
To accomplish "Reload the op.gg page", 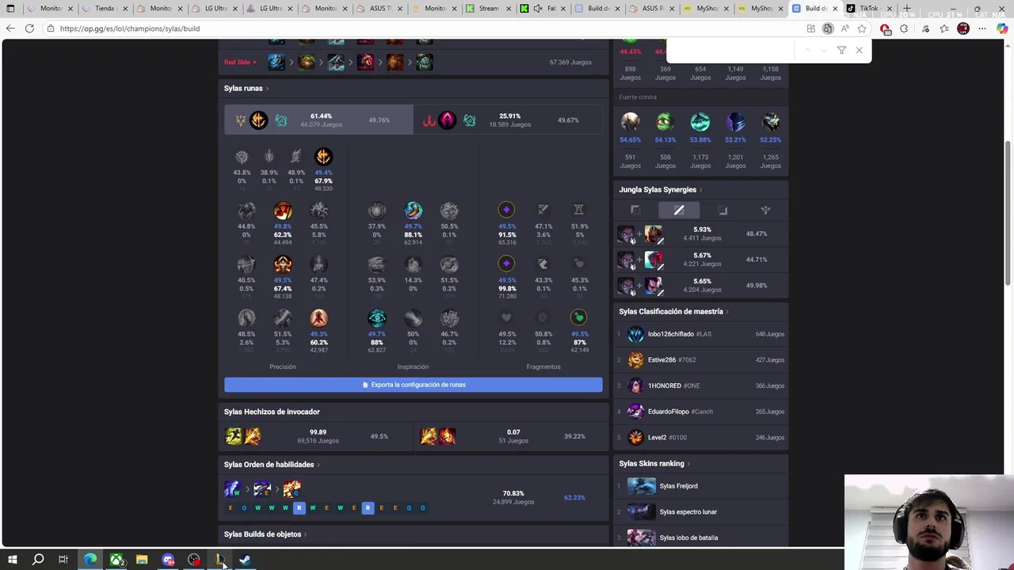I will click(x=29, y=28).
